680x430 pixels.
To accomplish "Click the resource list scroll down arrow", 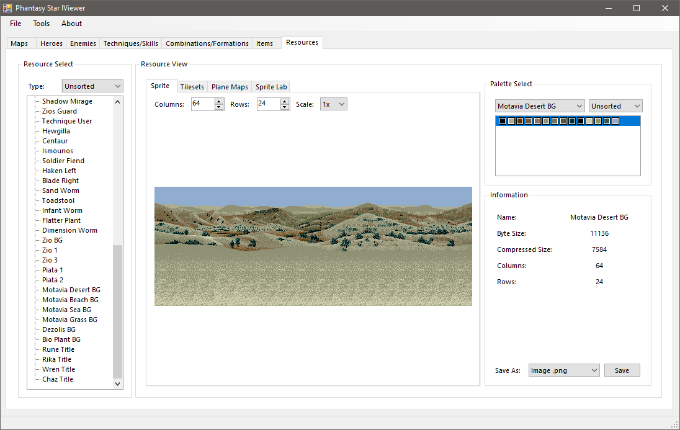I will coord(117,383).
